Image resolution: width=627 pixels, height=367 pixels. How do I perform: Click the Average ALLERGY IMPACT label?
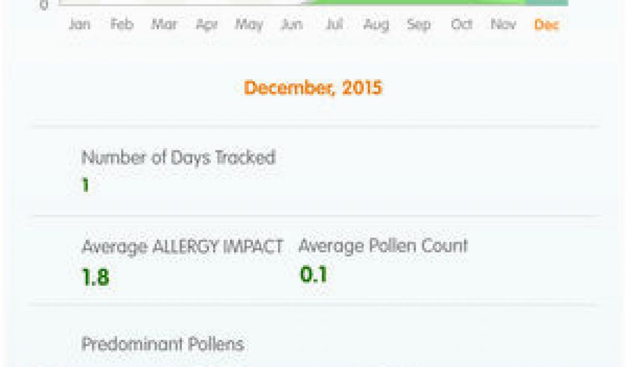click(x=182, y=247)
